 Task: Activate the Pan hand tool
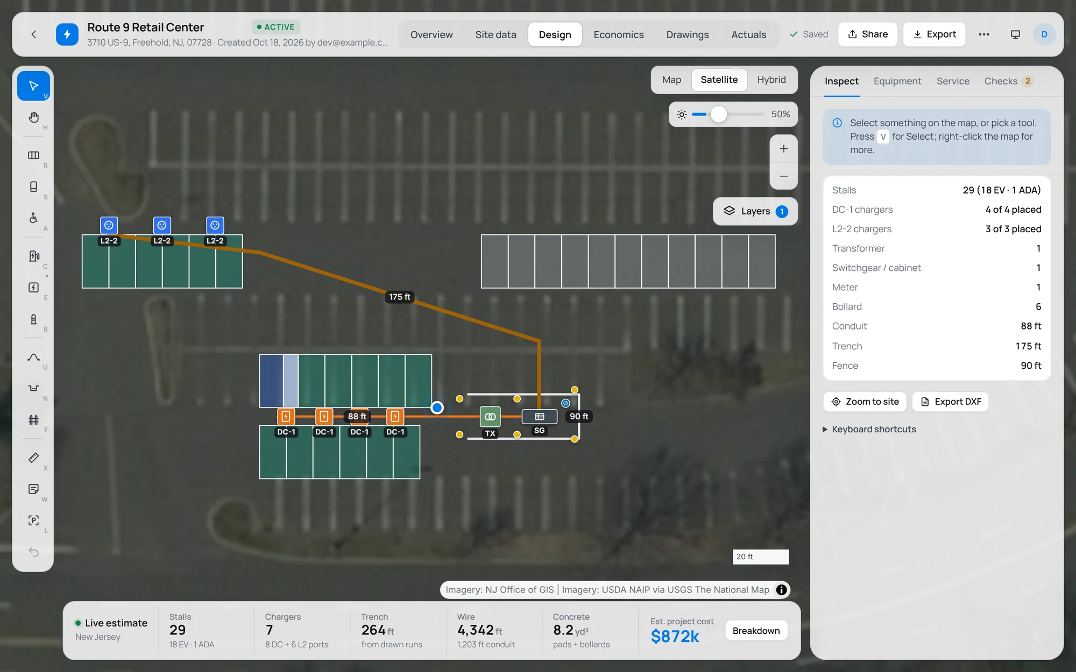coord(33,117)
